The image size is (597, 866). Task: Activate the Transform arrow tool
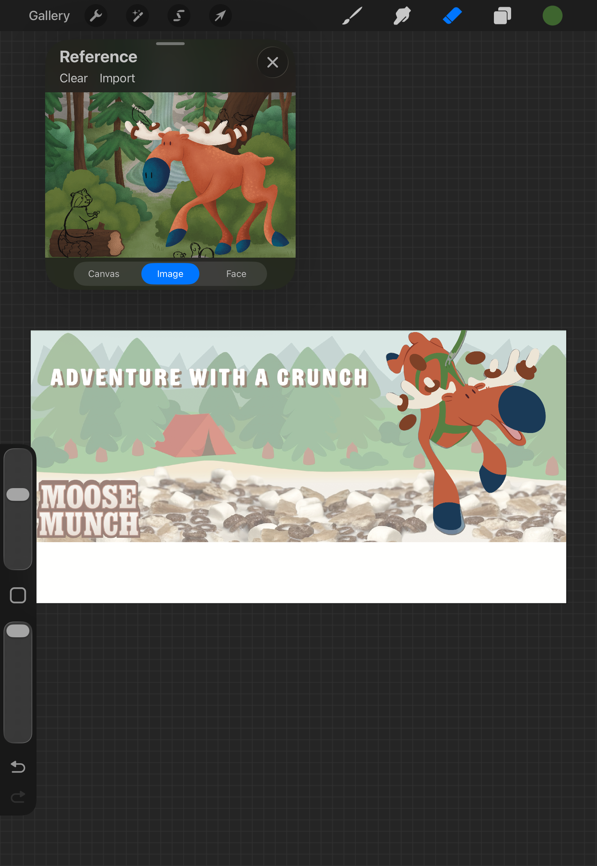[x=220, y=16]
